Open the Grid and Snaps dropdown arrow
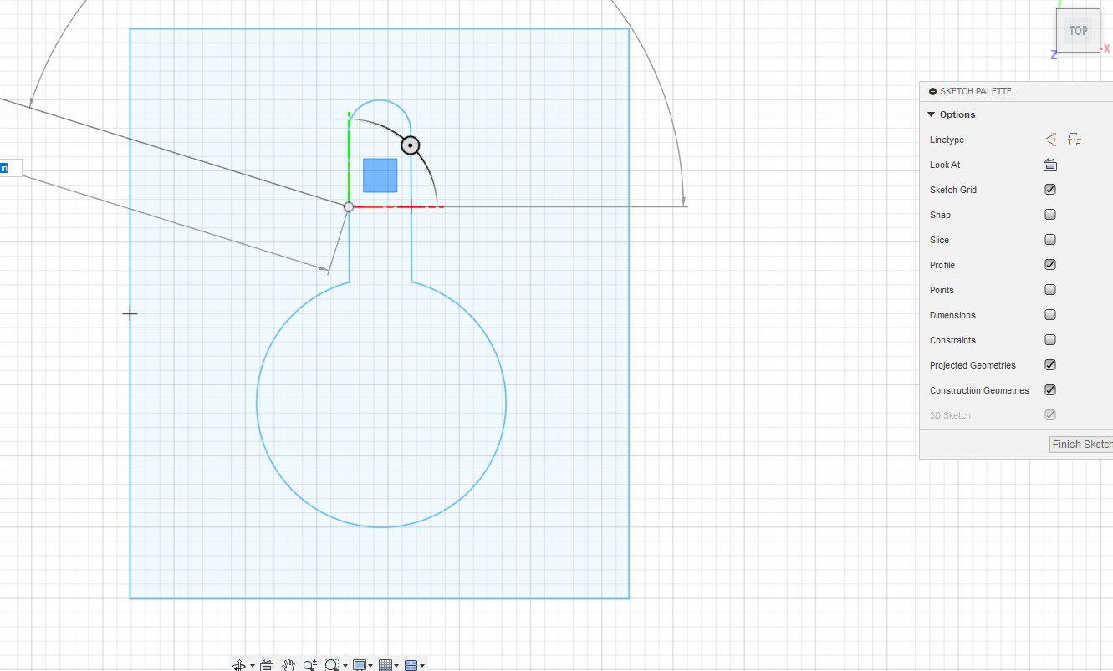 tap(396, 666)
